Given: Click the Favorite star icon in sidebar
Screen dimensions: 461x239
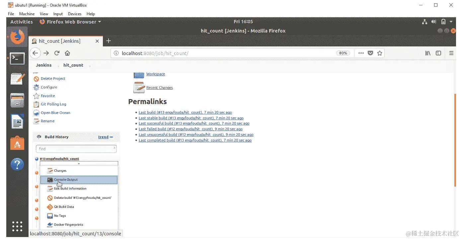Looking at the screenshot, I should [36, 96].
